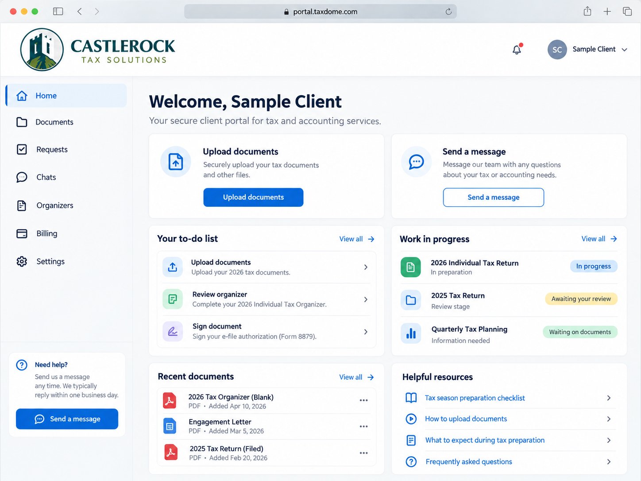Image resolution: width=641 pixels, height=481 pixels.
Task: Open more options for 2025 Tax Return (Filed)
Action: click(x=363, y=453)
